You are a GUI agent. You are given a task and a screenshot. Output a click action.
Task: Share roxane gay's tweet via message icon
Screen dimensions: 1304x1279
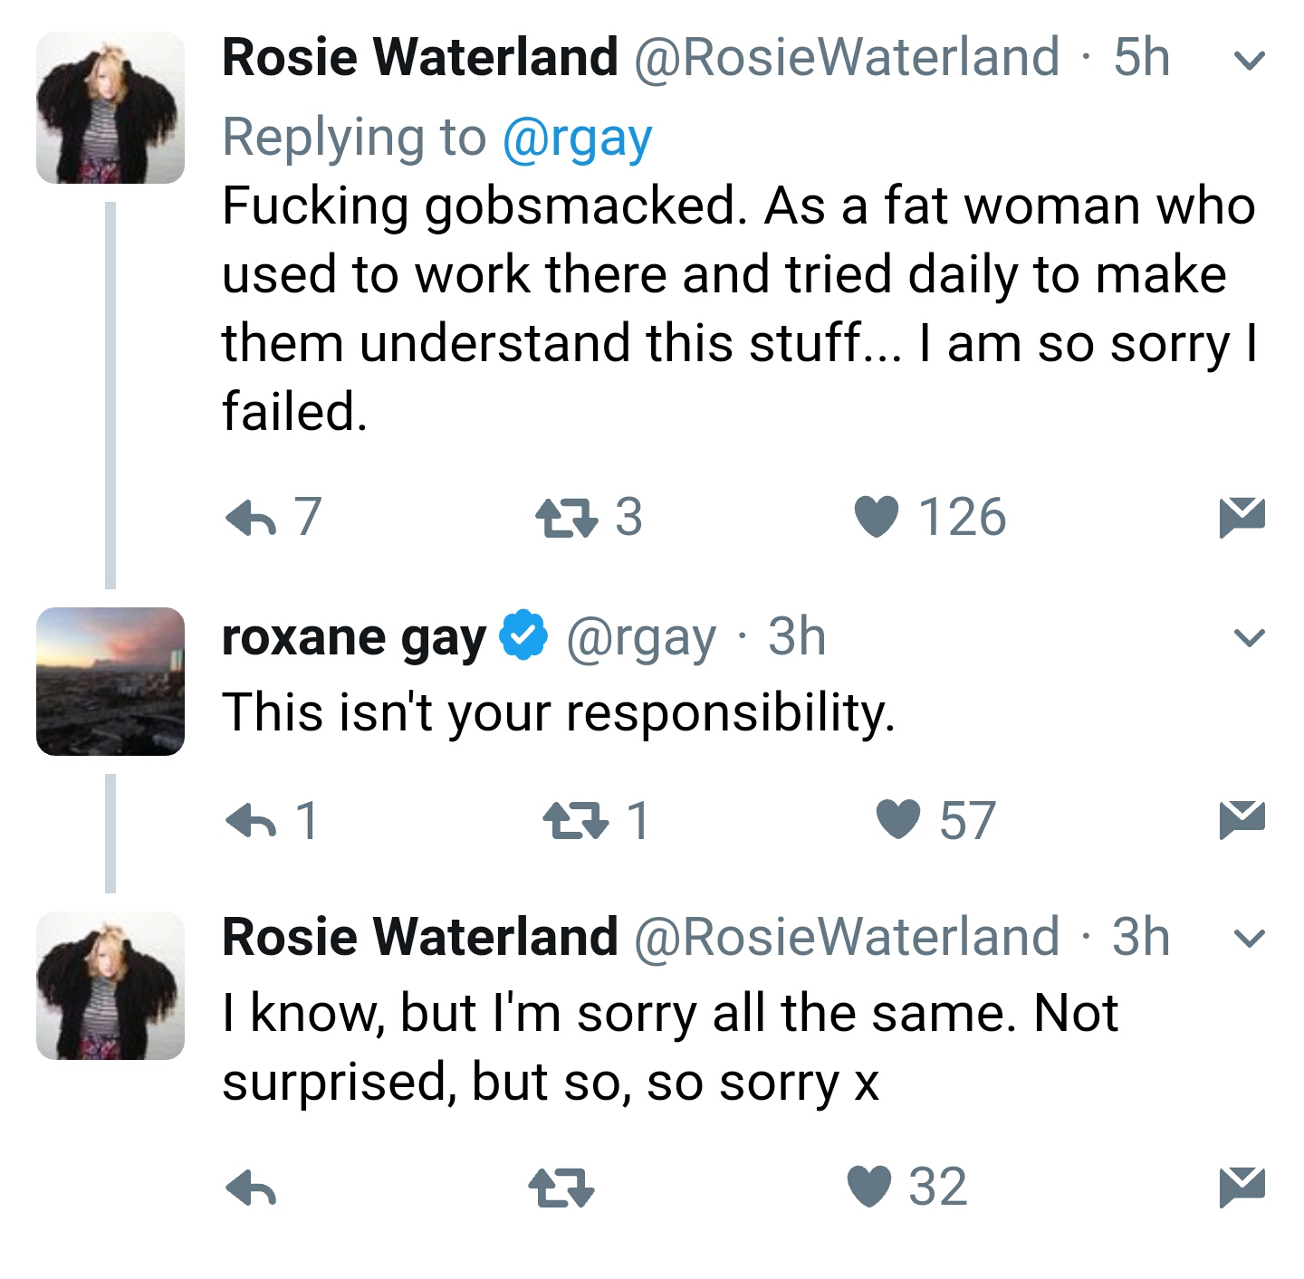(x=1242, y=821)
